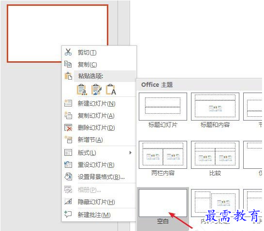This screenshot has height=231, width=264.
Task: Click the Add Section icon
Action: point(69,139)
